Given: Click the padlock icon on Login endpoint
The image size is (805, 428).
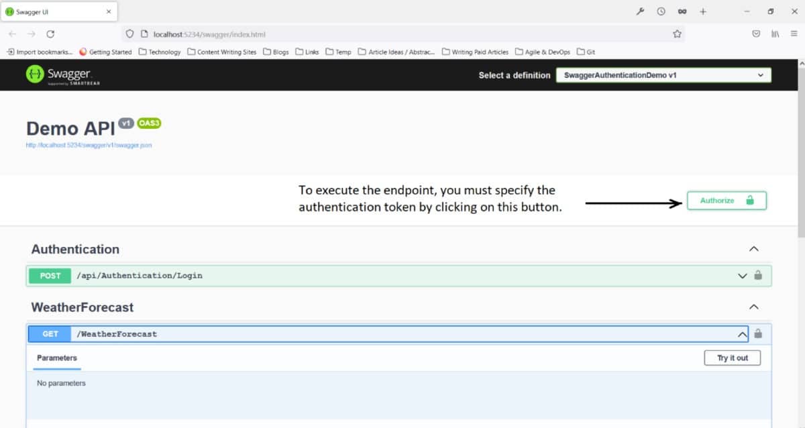Looking at the screenshot, I should pos(758,275).
